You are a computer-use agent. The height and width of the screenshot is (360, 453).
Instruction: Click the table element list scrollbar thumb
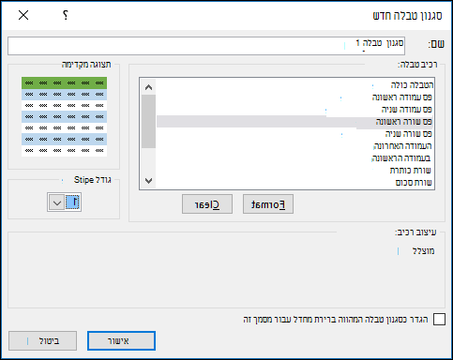coord(148,121)
